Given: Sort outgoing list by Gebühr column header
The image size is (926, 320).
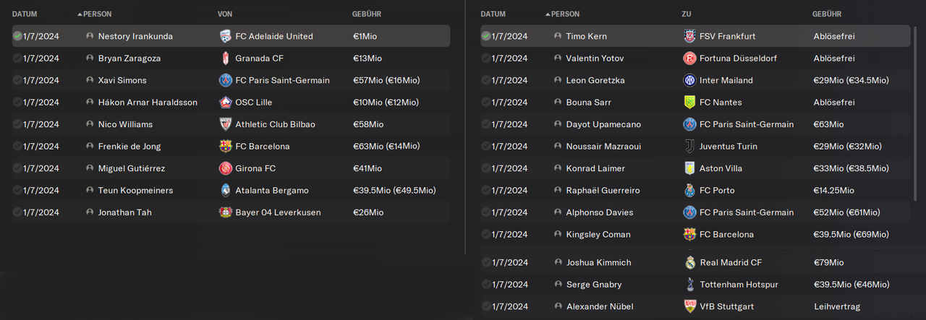Looking at the screenshot, I should (x=827, y=14).
